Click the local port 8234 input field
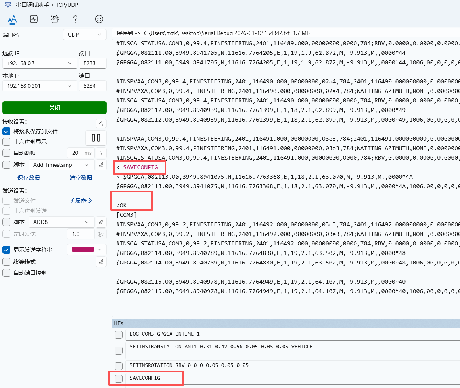 tap(92, 86)
